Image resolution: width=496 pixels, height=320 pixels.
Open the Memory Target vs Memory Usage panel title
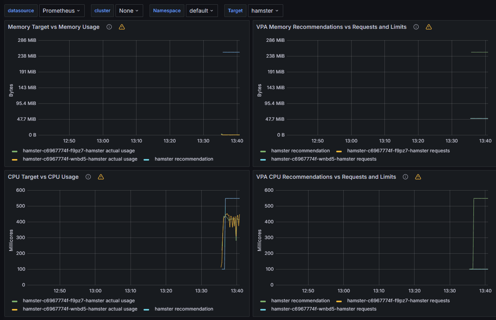tap(54, 27)
